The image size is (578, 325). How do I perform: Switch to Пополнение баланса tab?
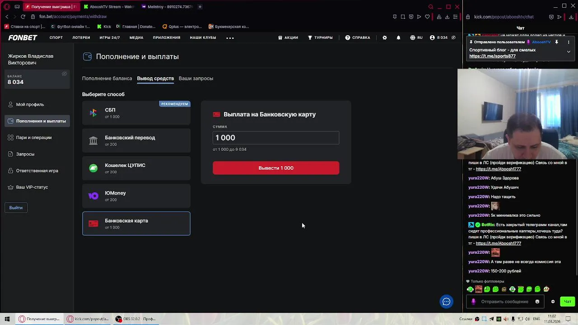tap(107, 79)
